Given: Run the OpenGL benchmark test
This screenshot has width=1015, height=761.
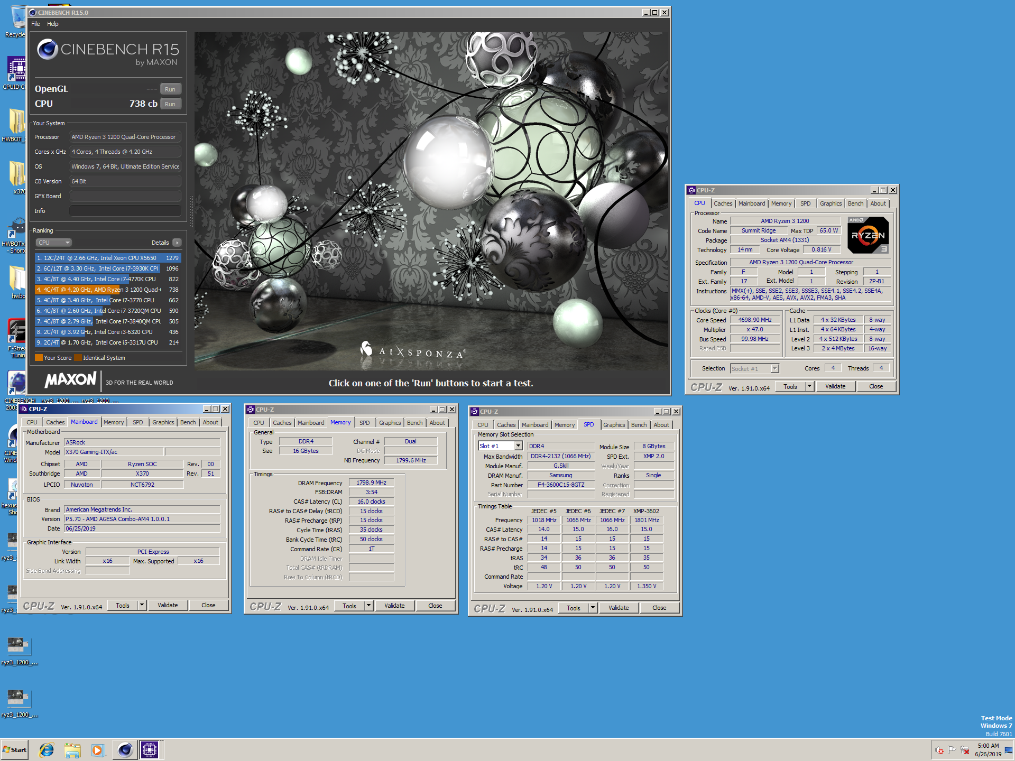Looking at the screenshot, I should tap(170, 89).
